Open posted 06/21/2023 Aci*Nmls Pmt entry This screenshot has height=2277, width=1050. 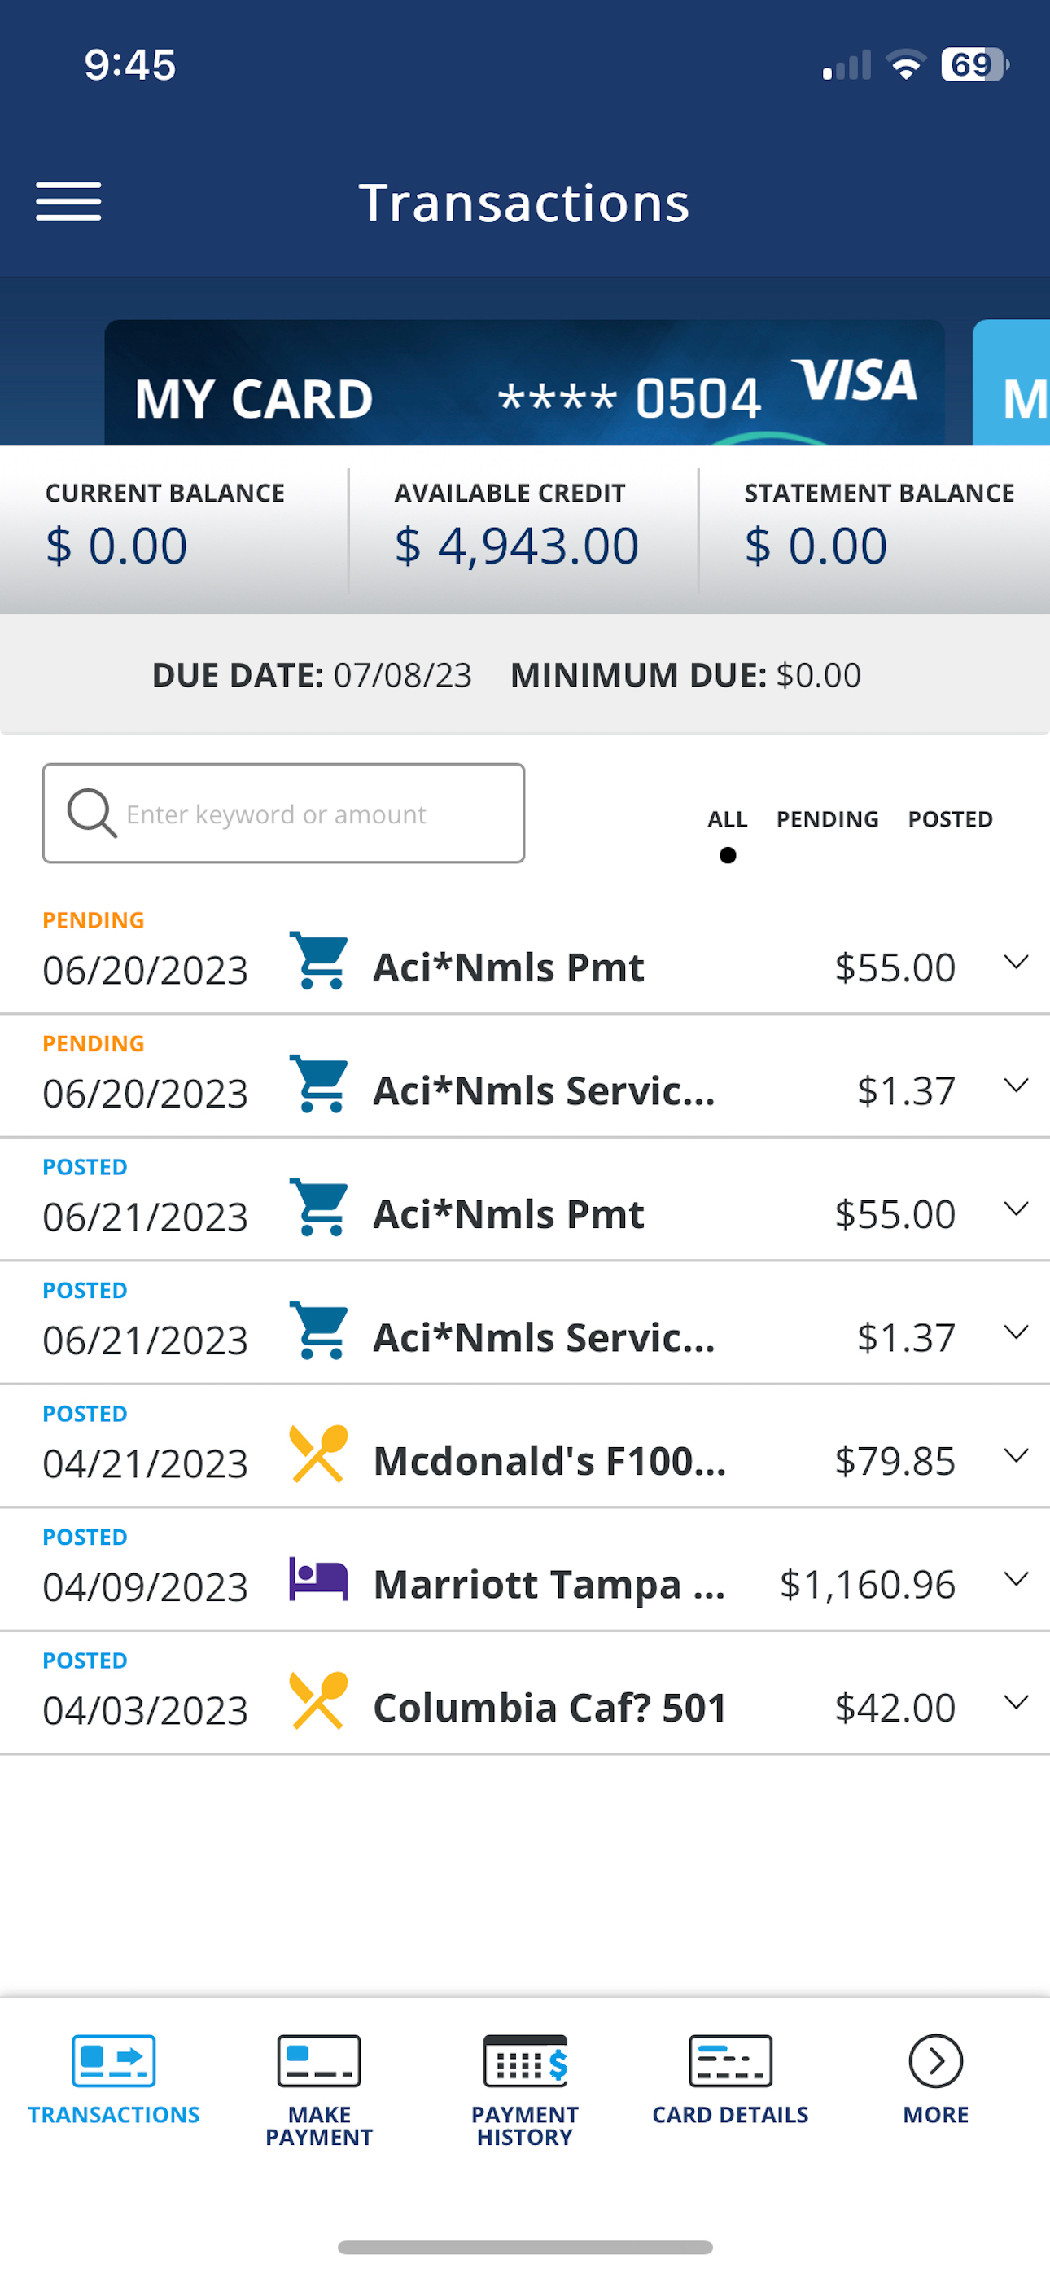(x=525, y=1200)
